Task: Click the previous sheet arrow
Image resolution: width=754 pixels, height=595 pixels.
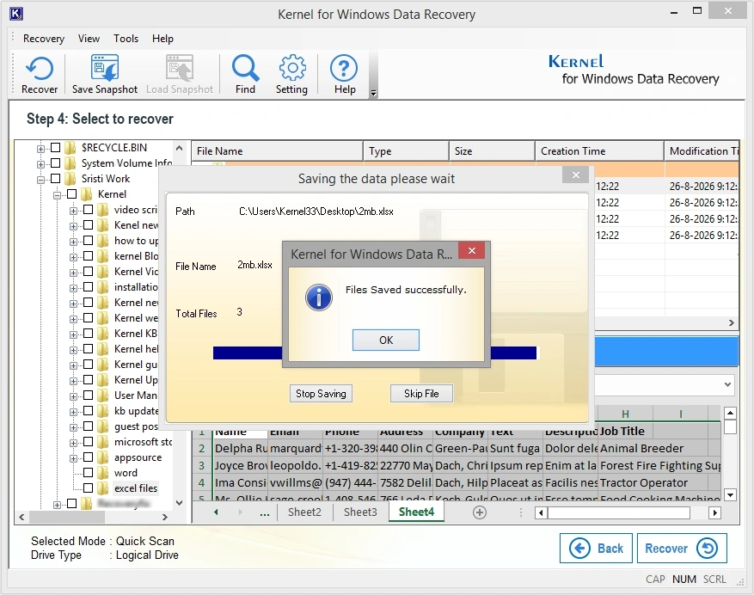Action: pyautogui.click(x=216, y=512)
